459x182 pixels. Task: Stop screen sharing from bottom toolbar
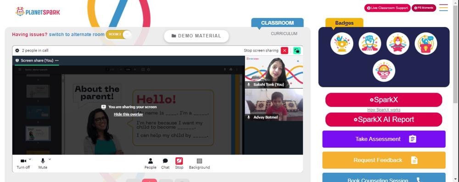coord(179,164)
